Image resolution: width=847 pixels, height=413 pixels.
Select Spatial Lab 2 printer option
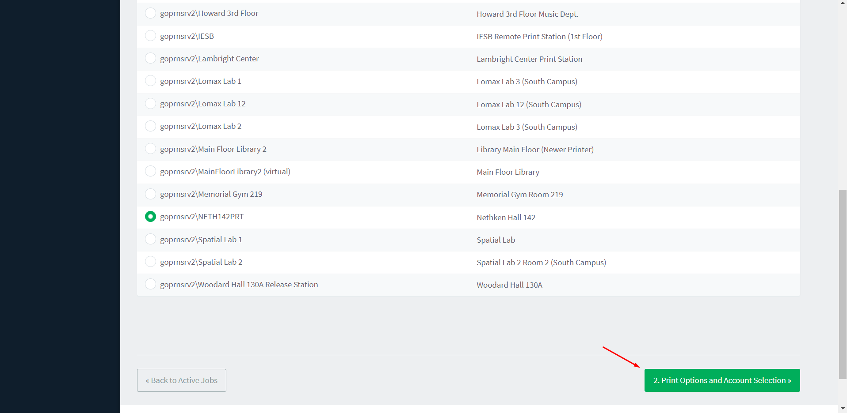click(150, 262)
